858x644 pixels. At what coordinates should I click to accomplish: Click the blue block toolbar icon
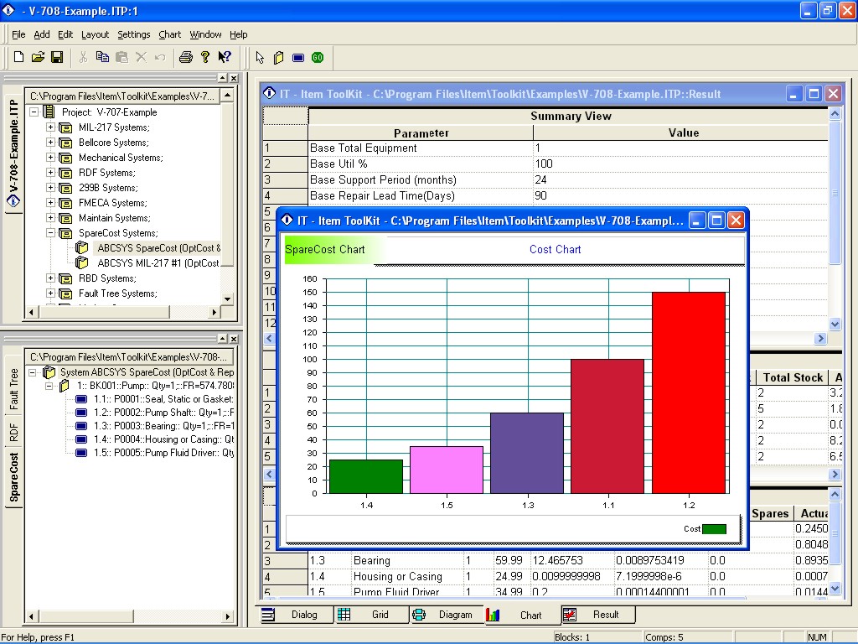298,57
